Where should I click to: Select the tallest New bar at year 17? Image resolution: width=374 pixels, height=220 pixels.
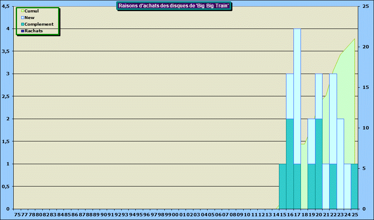(297, 95)
